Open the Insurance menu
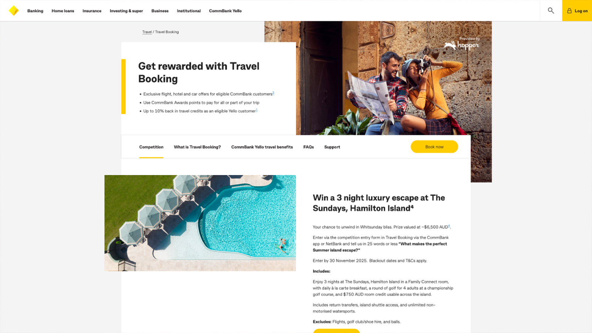Screen dimensions: 592x333 pos(92,11)
